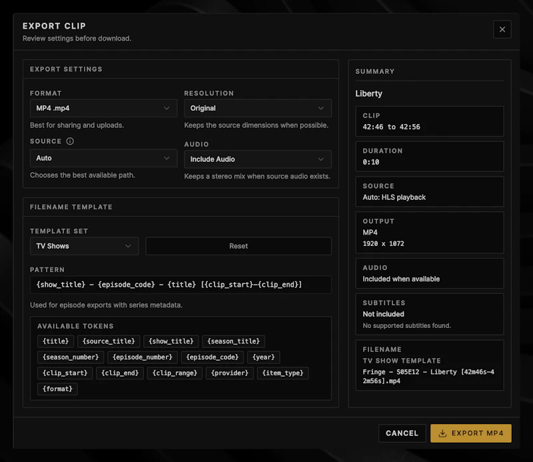Insert the {source_title} token

(x=109, y=341)
